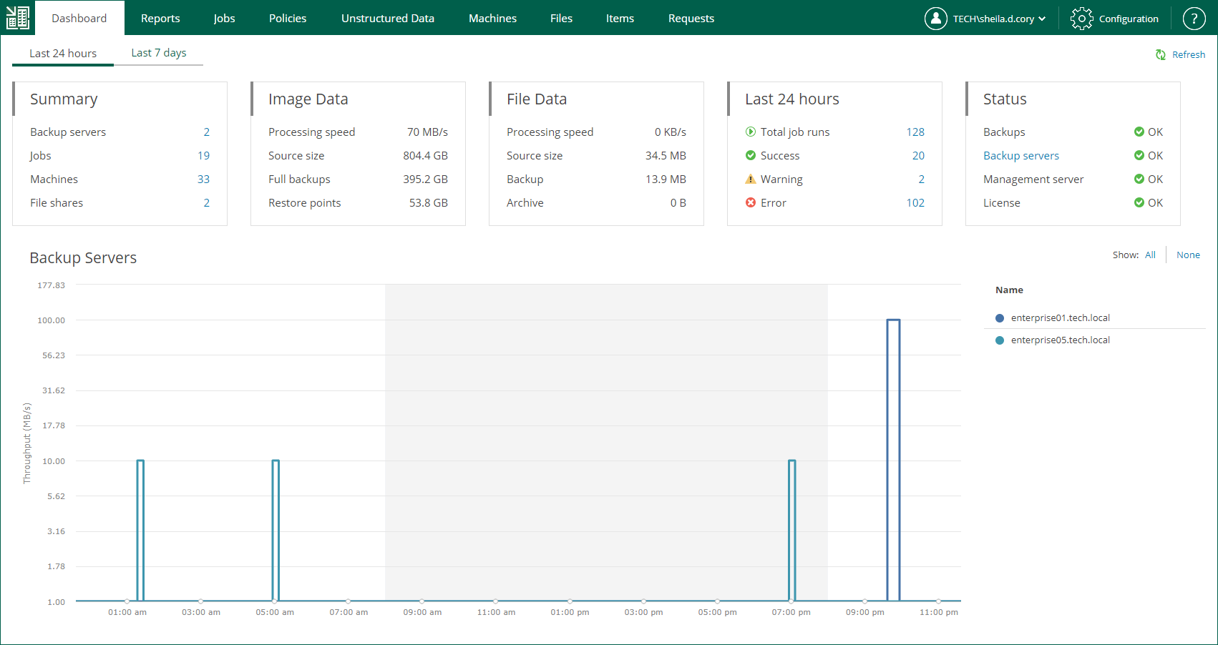Click the user profile avatar icon
Image resolution: width=1218 pixels, height=645 pixels.
click(935, 19)
